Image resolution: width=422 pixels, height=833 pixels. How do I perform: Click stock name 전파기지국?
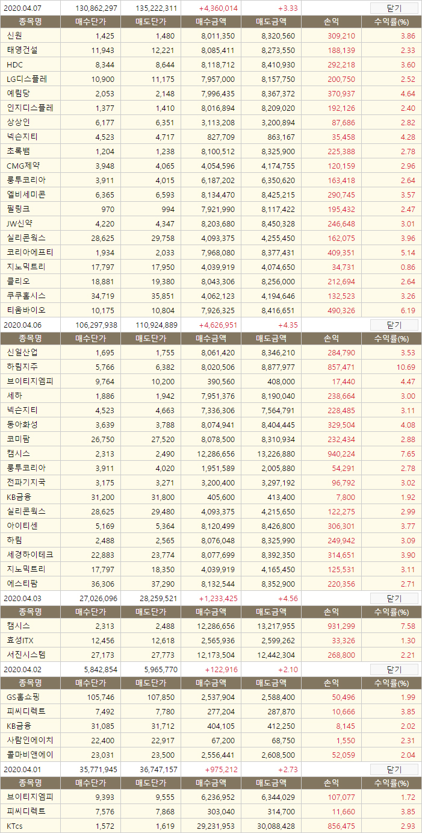(26, 482)
